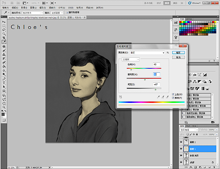Hide the background copy layer eye
This screenshot has height=169, width=220.
click(x=181, y=155)
